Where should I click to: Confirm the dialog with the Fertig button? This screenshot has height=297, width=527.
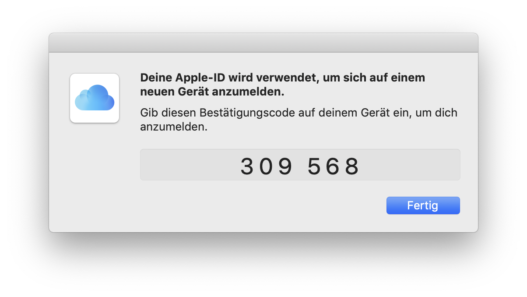[423, 205]
